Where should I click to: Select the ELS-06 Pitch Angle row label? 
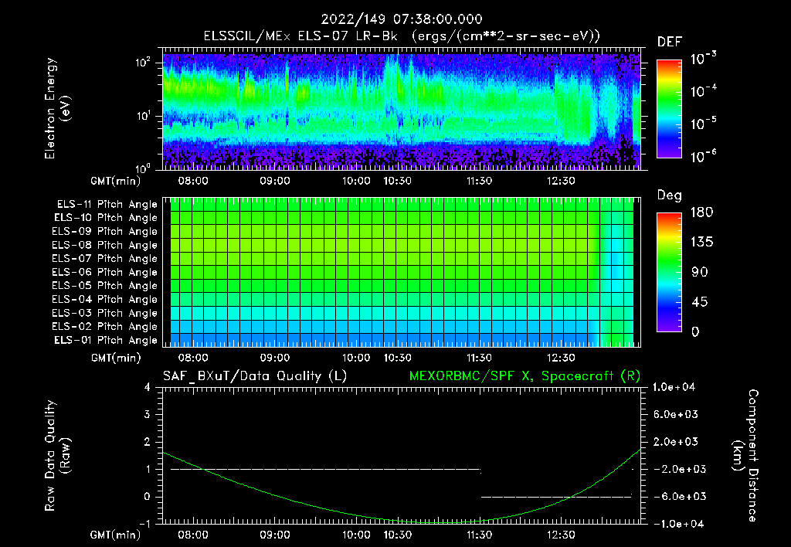tap(105, 272)
